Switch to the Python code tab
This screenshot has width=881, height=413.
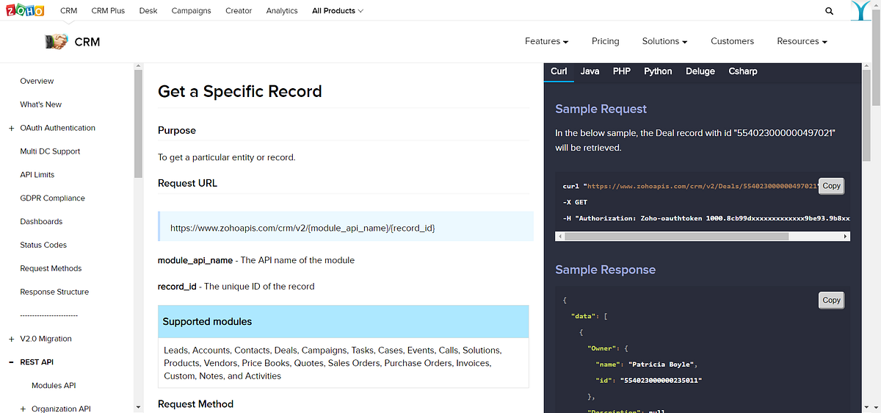point(658,71)
